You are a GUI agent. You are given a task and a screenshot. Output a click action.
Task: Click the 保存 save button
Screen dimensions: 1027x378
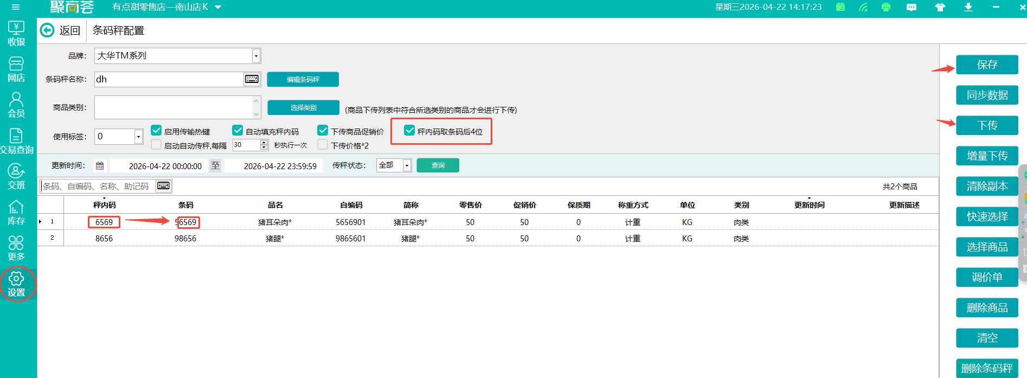[x=986, y=65]
